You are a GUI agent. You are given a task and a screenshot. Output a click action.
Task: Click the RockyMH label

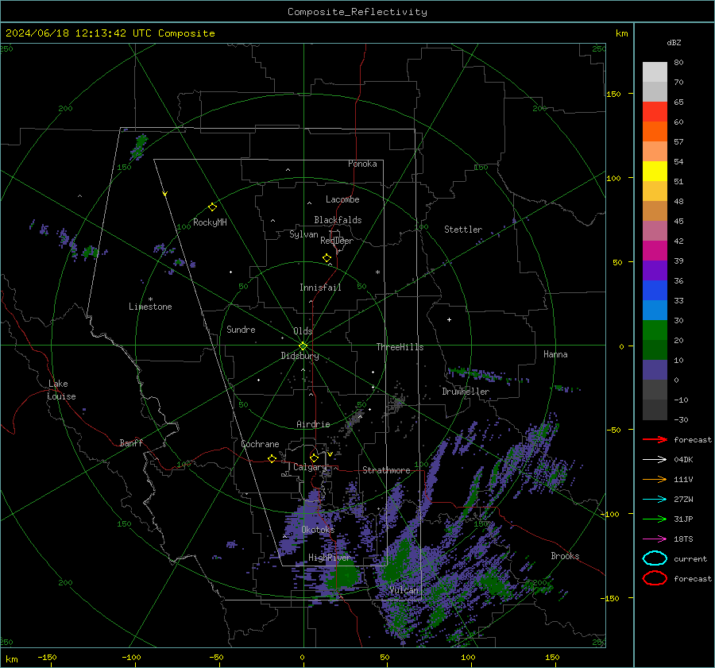coord(210,222)
